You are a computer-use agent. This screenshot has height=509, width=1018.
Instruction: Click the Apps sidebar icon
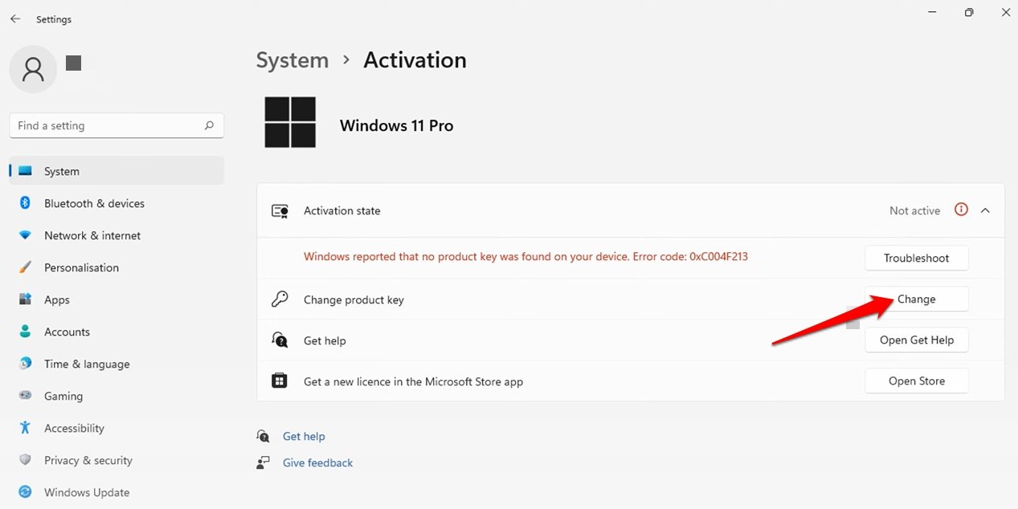[25, 299]
